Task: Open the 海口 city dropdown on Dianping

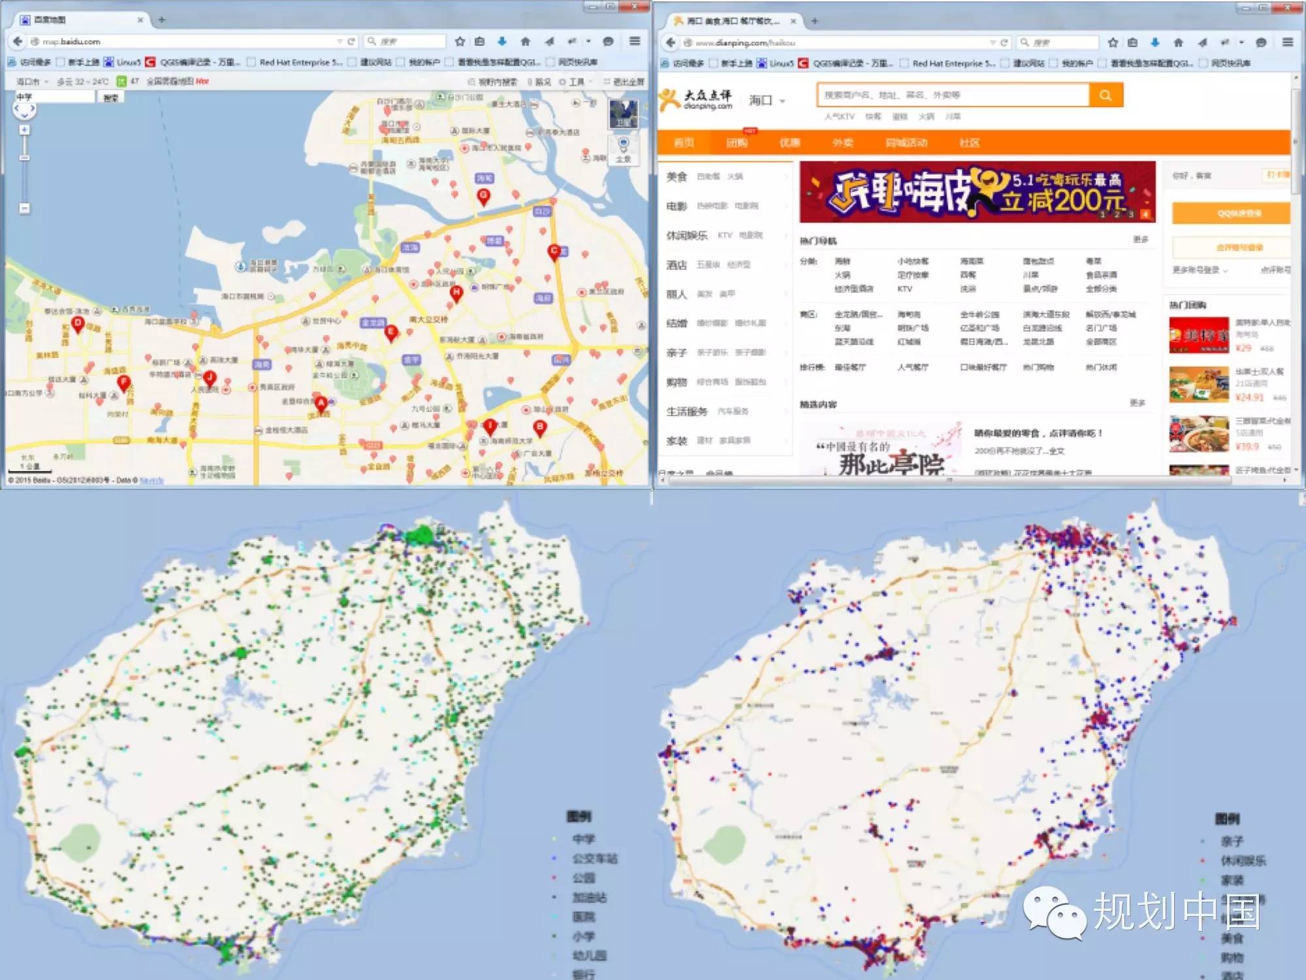Action: click(x=767, y=100)
